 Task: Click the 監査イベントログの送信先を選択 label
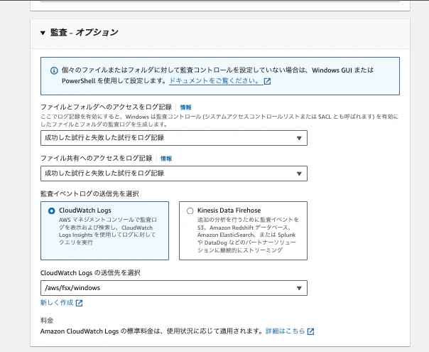(x=89, y=194)
